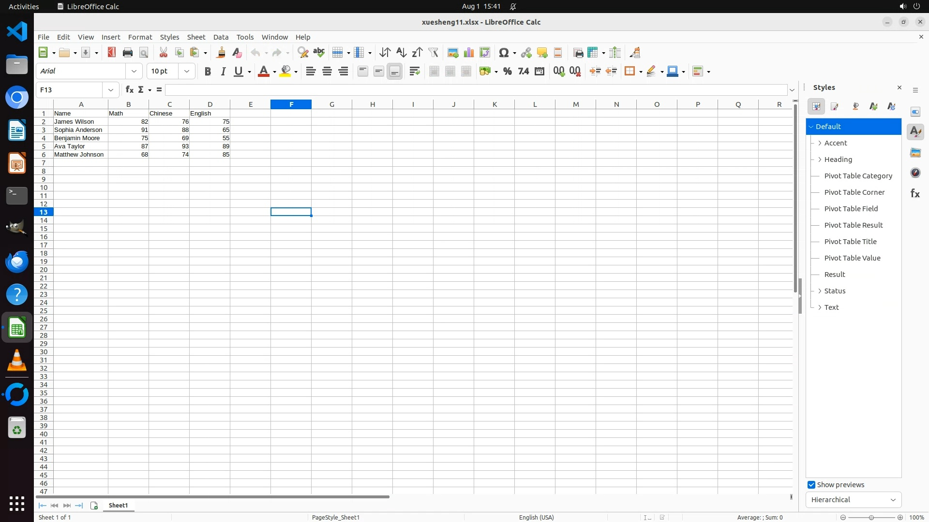Select the Sheet1 tab
This screenshot has width=929, height=522.
(118, 505)
